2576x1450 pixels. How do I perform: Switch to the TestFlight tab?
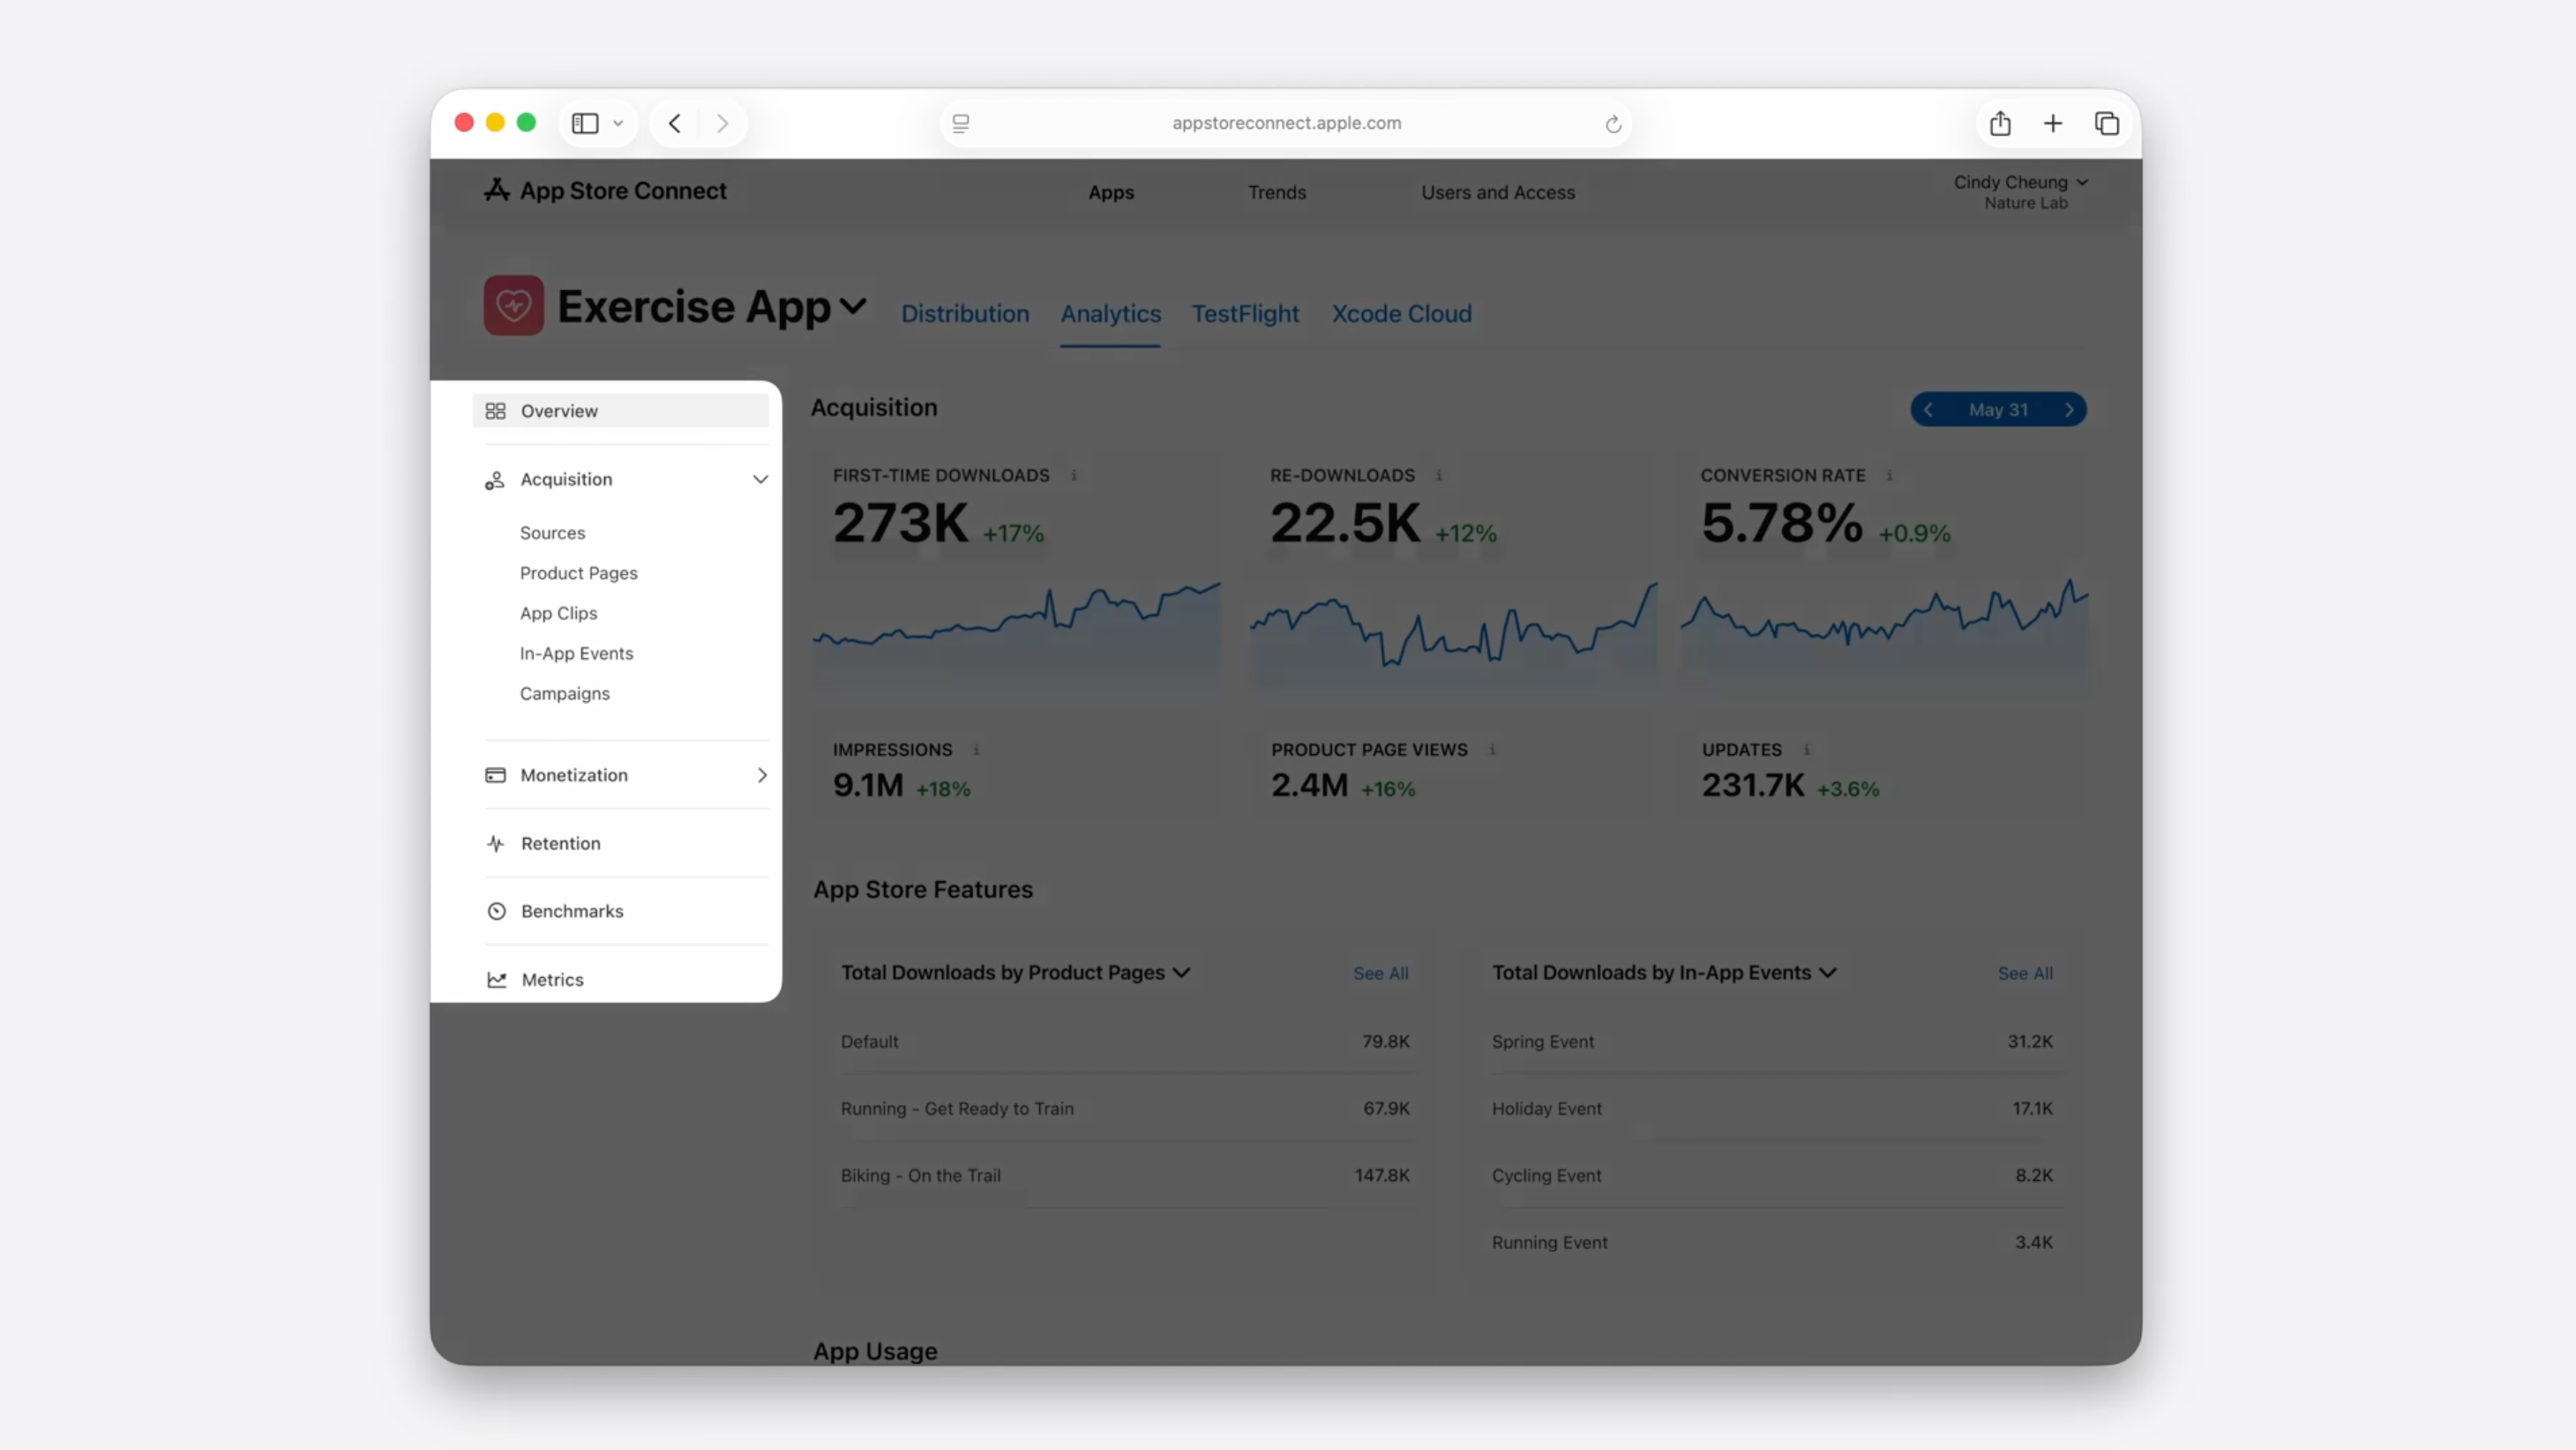(1244, 314)
